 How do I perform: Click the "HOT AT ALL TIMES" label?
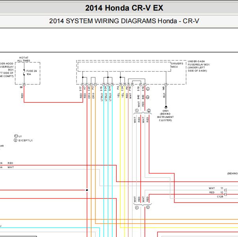(x=24, y=59)
